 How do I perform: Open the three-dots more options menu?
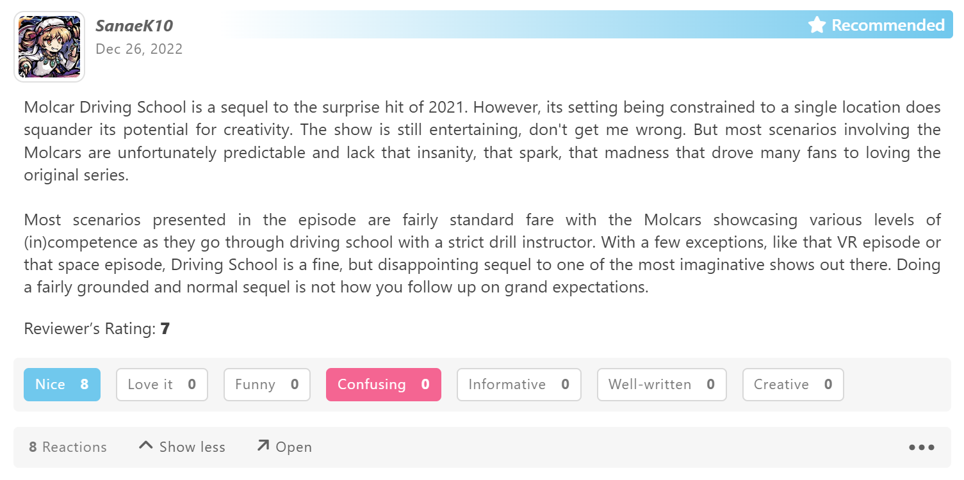click(921, 447)
